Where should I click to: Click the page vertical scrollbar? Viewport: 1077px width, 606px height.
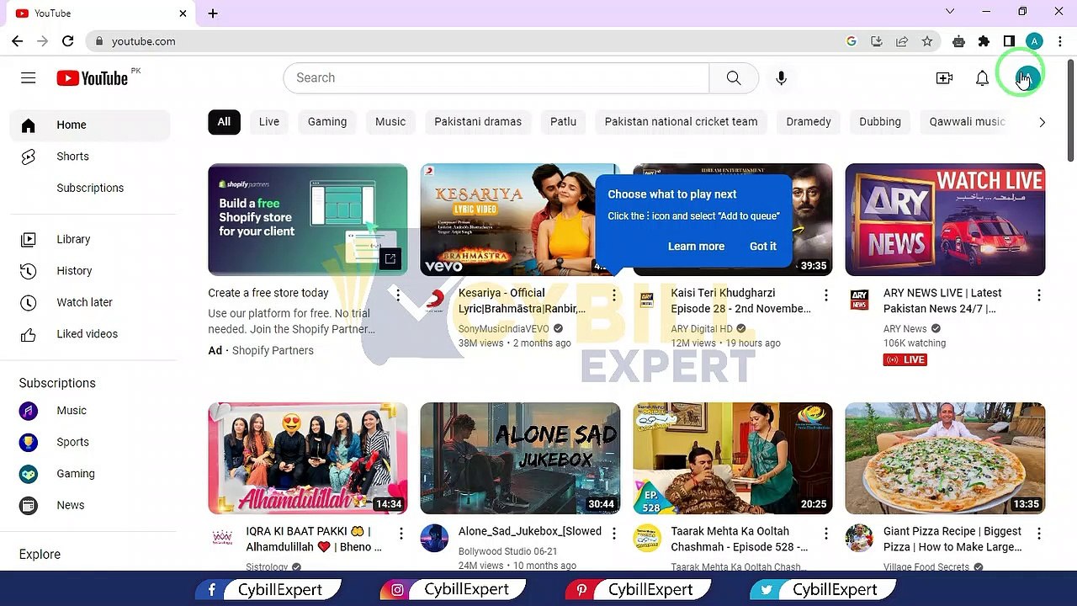click(1070, 109)
